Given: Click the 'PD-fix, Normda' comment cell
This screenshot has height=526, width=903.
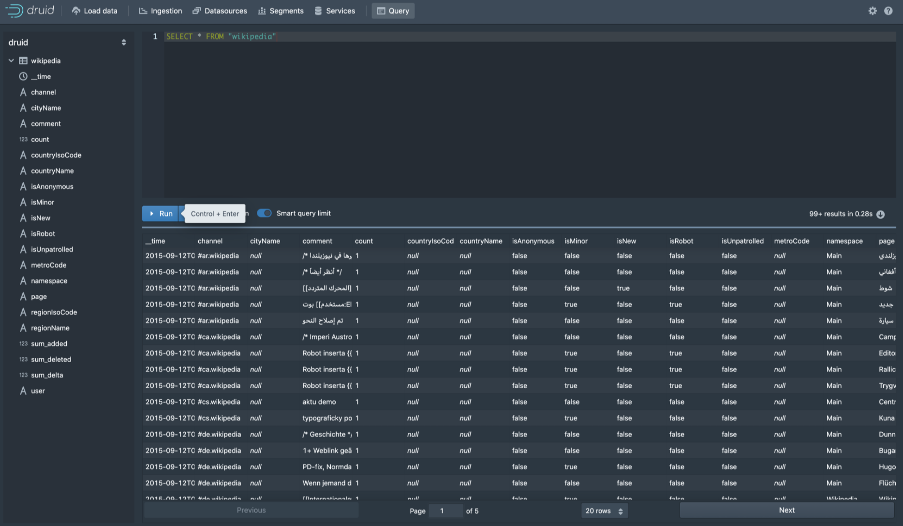Looking at the screenshot, I should pyautogui.click(x=326, y=467).
